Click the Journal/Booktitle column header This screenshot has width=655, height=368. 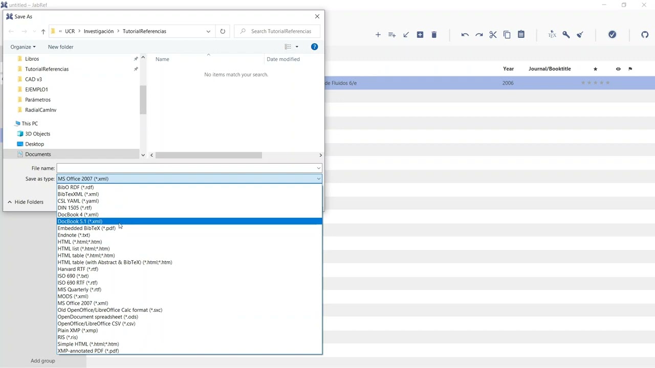(x=550, y=69)
